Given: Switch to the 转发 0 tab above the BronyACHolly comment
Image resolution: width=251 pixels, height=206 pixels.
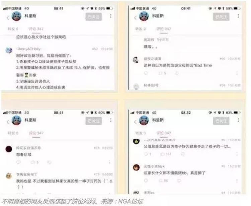Looking at the screenshot, I should (x=13, y=29).
